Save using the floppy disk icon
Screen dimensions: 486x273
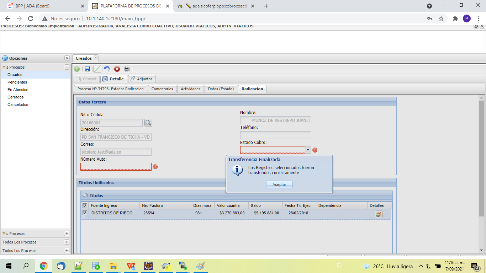click(87, 69)
